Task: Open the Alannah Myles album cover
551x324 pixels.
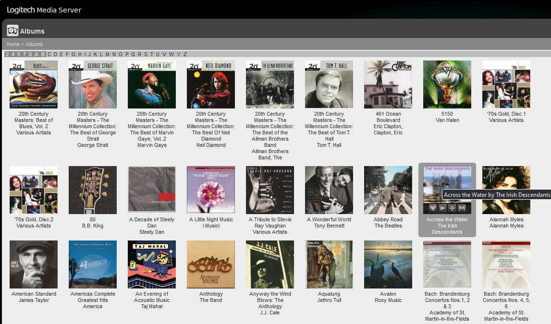Action: [x=506, y=190]
